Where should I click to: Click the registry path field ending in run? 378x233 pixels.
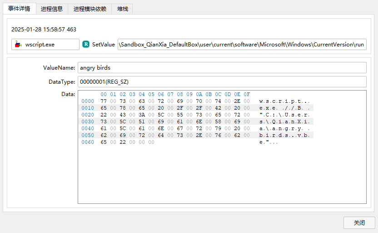[242, 45]
